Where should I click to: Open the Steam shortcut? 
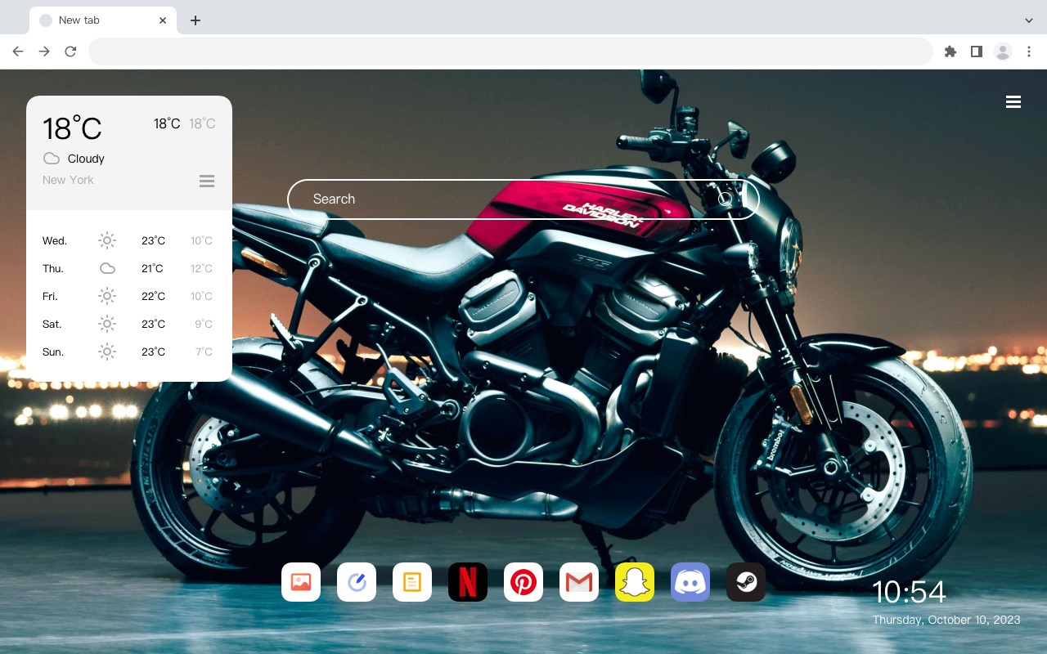pyautogui.click(x=746, y=582)
